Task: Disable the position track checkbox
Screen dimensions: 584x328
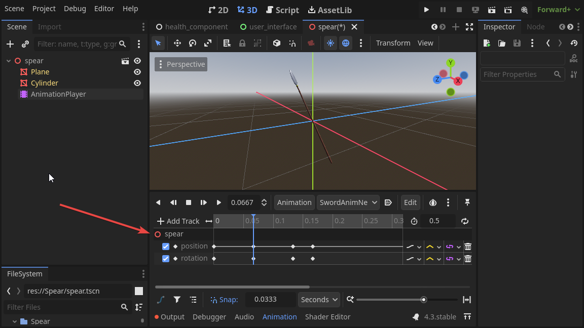Action: 166,247
